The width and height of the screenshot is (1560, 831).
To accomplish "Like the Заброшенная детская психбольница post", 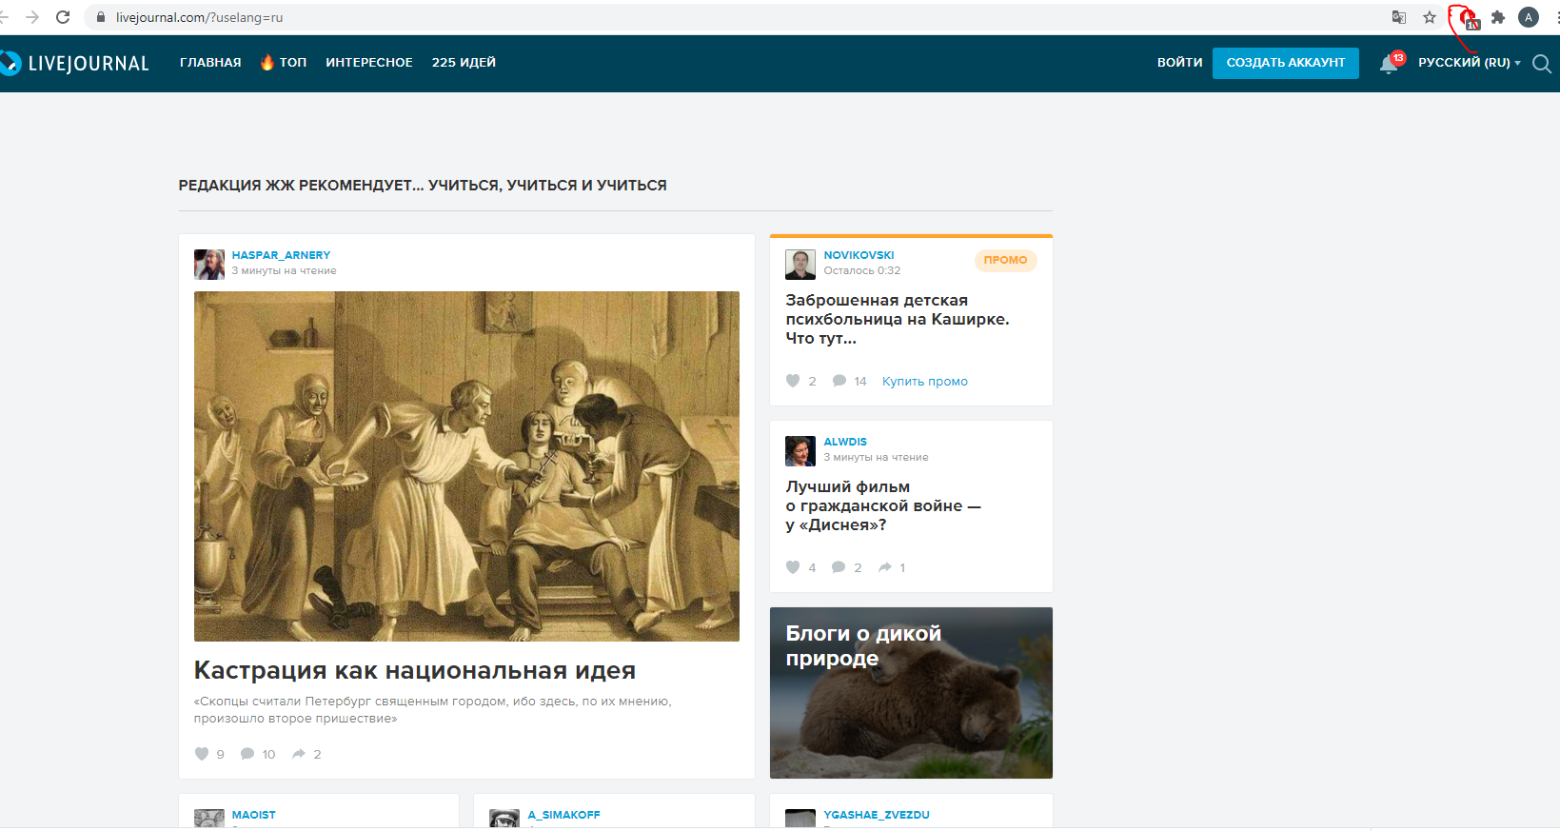I will [793, 381].
